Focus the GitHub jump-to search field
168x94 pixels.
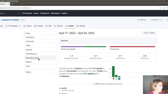pos(10,13)
